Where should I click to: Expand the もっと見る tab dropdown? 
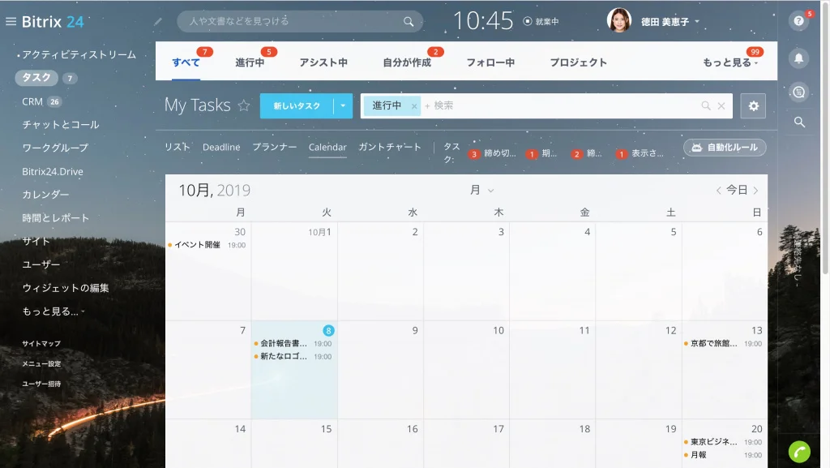click(x=730, y=62)
